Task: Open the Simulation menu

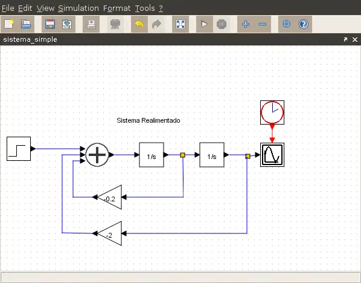Action: (78, 8)
